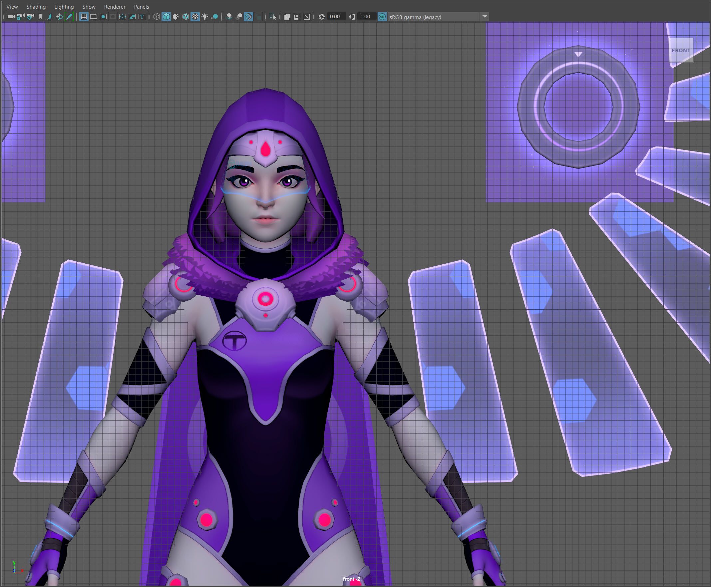Toggle the XRay Joints icon
Image resolution: width=711 pixels, height=587 pixels.
307,17
